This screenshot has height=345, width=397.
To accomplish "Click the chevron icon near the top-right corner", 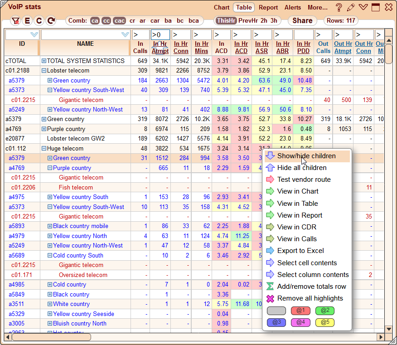I will click(x=362, y=7).
